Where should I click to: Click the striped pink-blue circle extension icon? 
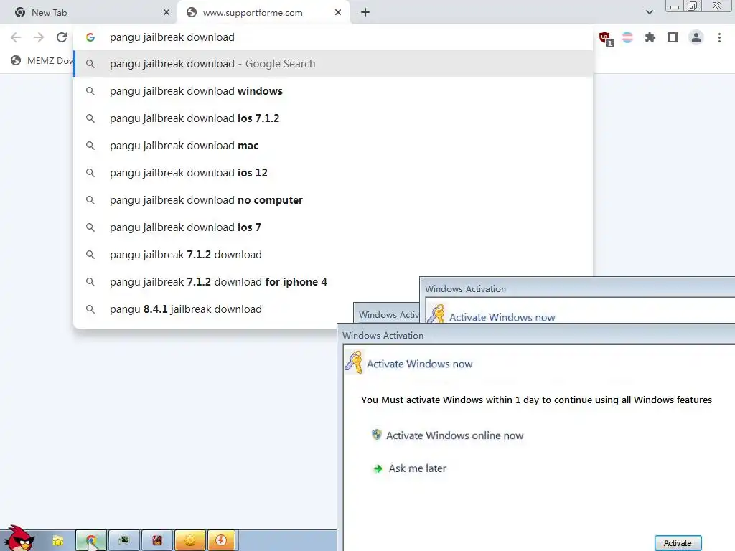627,37
